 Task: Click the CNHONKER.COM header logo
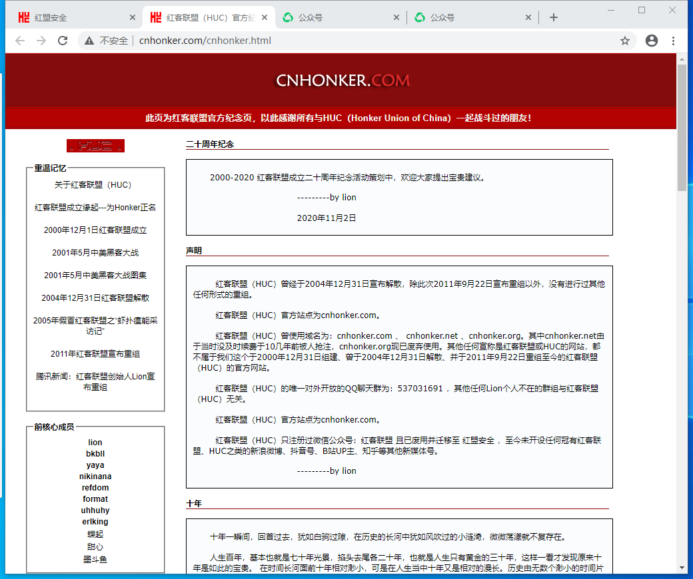point(343,81)
